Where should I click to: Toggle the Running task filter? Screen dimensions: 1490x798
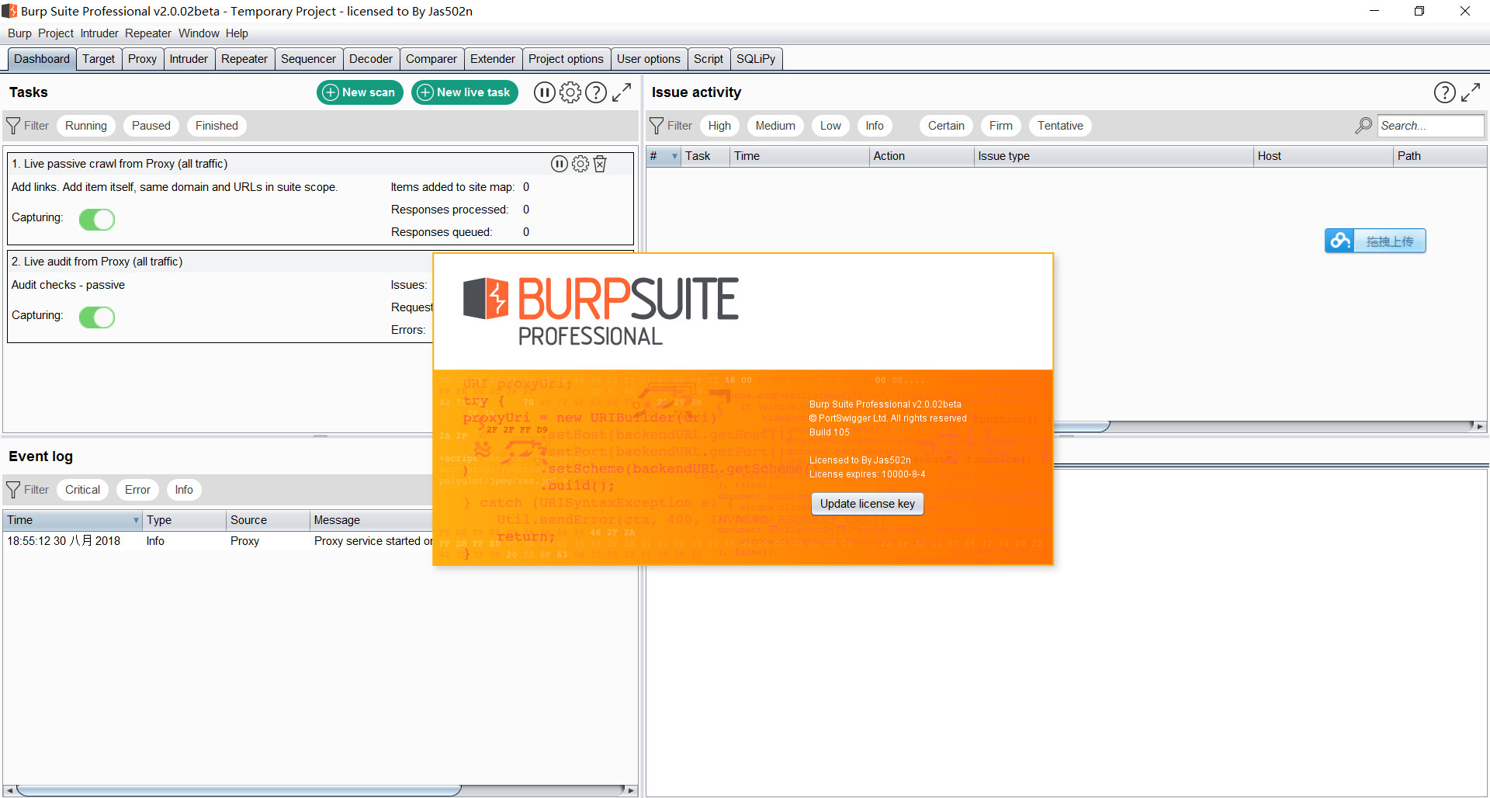pos(86,126)
